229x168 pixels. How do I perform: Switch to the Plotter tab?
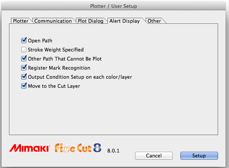click(x=20, y=21)
